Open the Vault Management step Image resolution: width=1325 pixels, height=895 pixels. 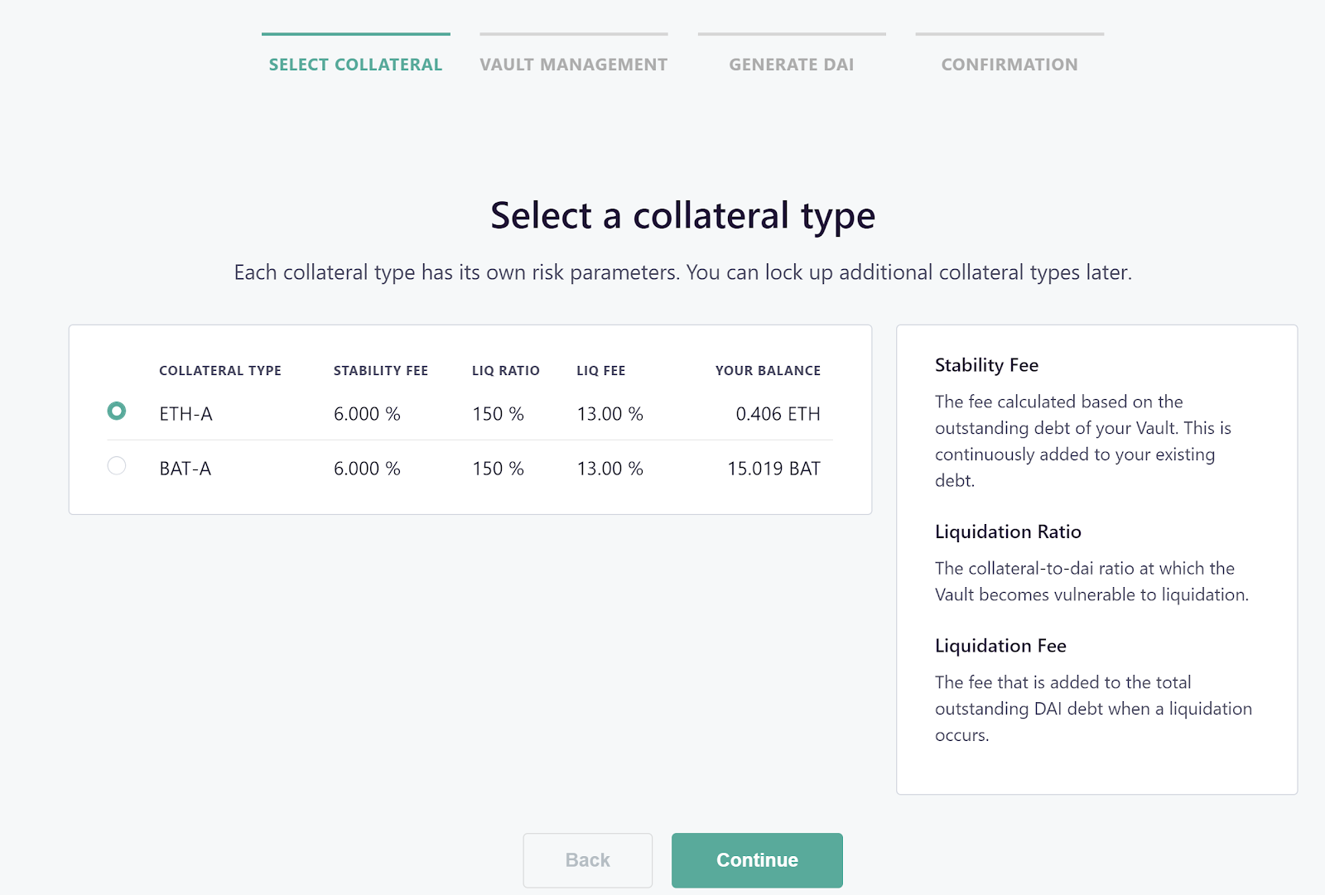[x=573, y=64]
